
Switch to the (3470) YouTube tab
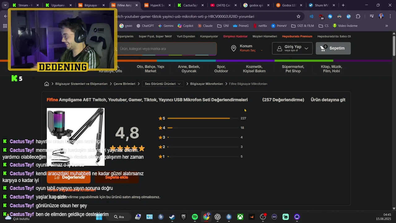click(223, 5)
